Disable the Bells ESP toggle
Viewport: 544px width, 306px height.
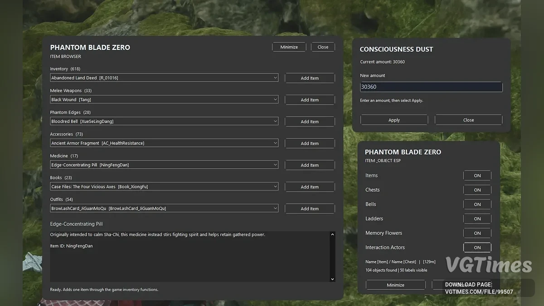477,204
